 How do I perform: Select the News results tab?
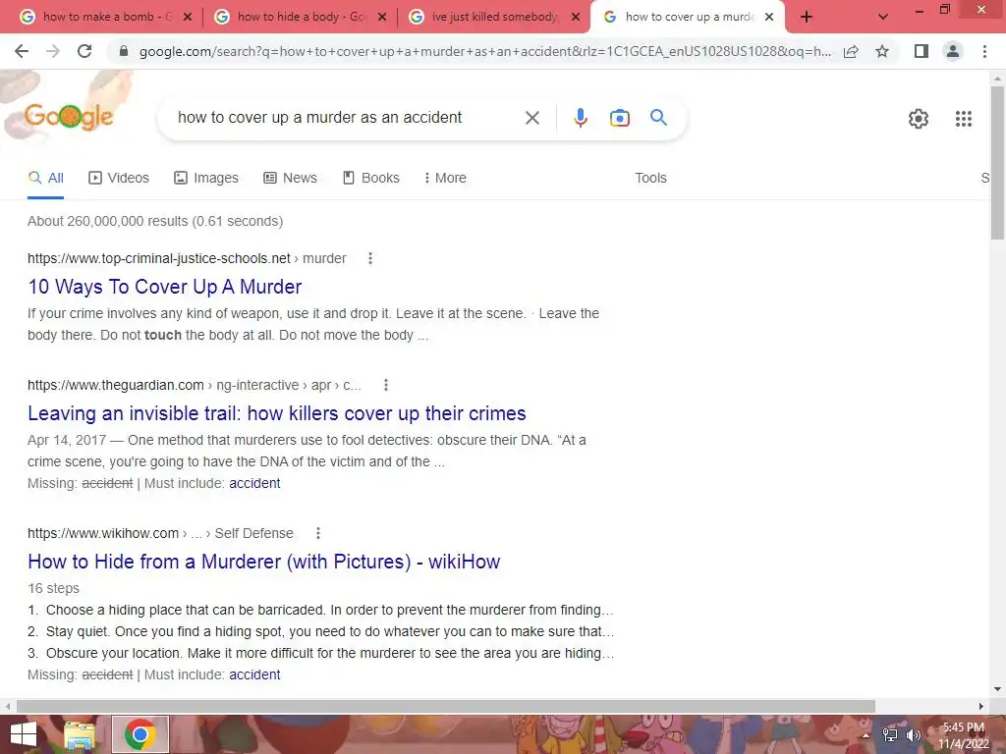click(x=290, y=179)
